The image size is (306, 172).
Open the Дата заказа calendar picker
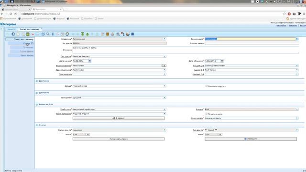point(90,61)
